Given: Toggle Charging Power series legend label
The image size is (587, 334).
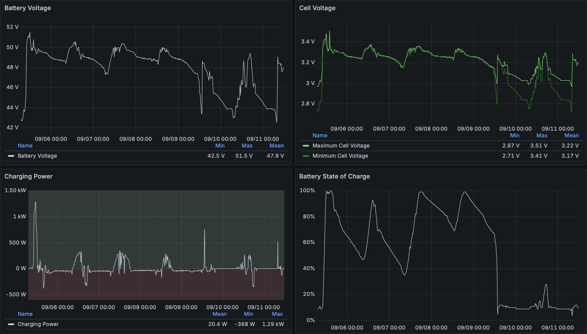Looking at the screenshot, I should [38, 324].
